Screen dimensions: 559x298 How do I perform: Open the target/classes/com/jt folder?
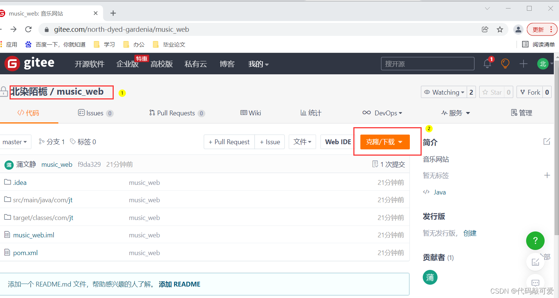43,218
